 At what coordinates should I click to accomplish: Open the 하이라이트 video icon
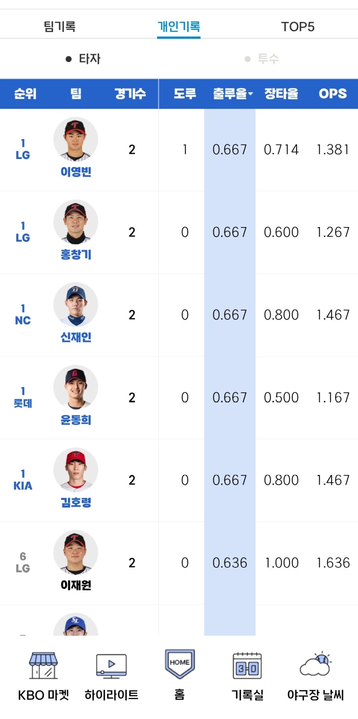(x=111, y=666)
